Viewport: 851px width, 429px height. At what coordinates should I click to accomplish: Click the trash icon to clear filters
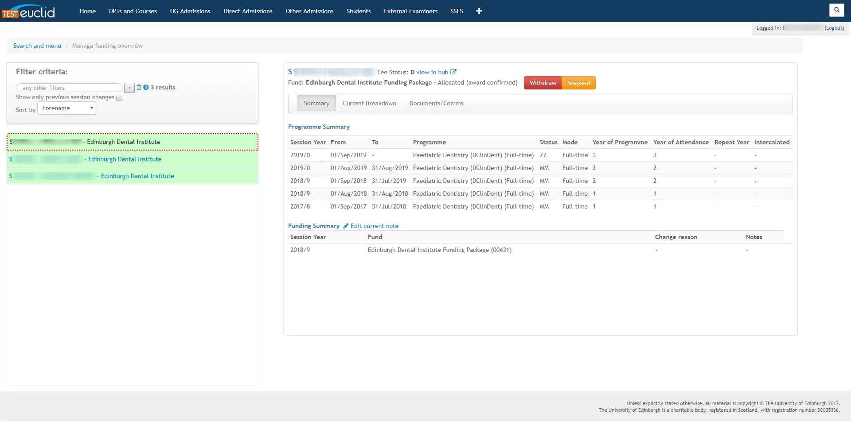tap(139, 88)
